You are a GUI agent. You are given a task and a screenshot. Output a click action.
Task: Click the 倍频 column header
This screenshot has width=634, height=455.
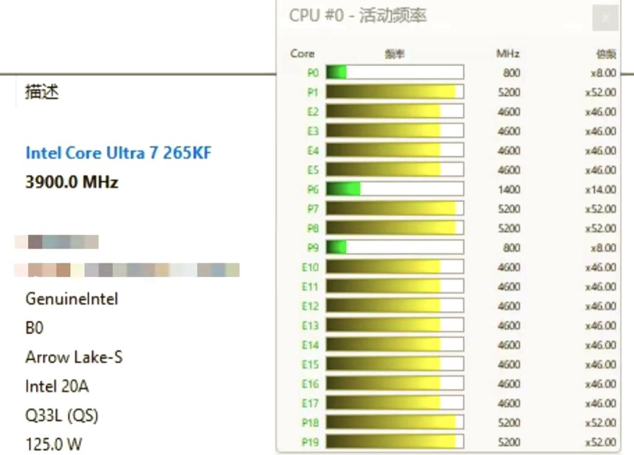(606, 54)
